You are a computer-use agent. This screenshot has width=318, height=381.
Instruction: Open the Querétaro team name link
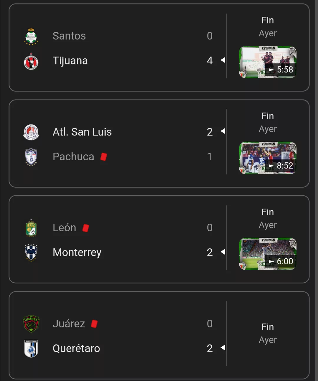pyautogui.click(x=76, y=349)
